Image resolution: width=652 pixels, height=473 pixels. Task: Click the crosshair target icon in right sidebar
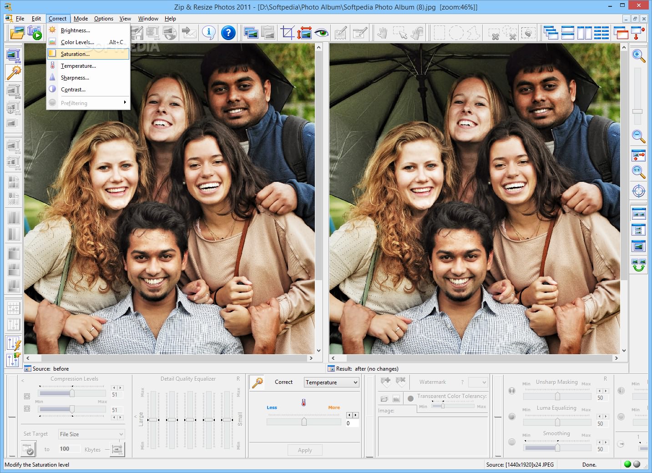(x=639, y=191)
